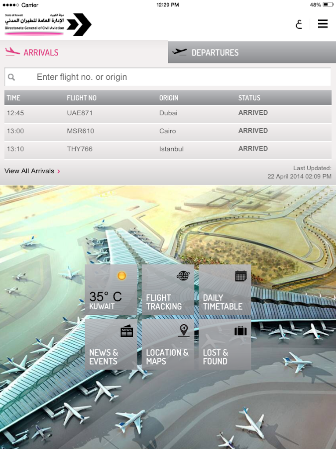Image resolution: width=336 pixels, height=449 pixels.
Task: Sort by the ORIGIN column header
Action: [x=169, y=98]
